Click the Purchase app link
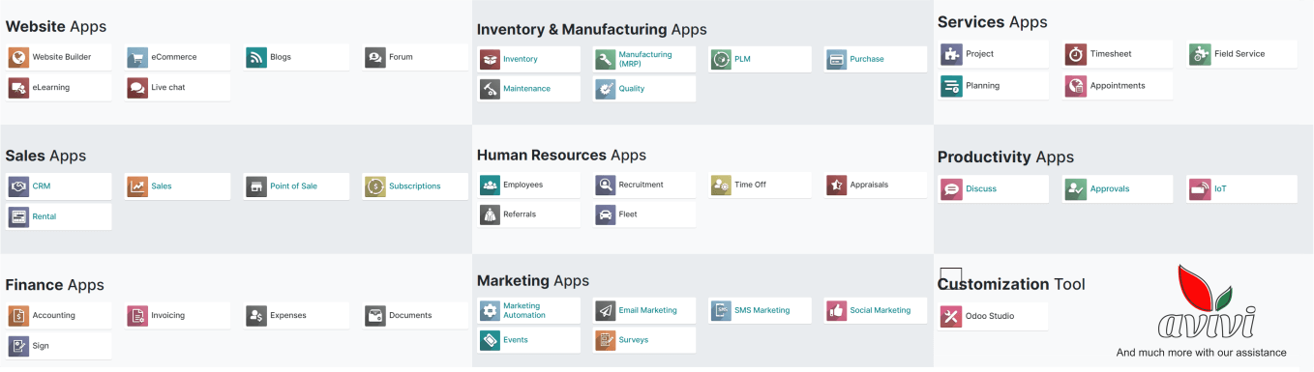The height and width of the screenshot is (372, 1314). [867, 59]
